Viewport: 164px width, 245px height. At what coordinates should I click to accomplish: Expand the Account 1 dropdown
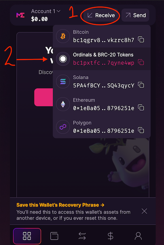tap(46, 11)
